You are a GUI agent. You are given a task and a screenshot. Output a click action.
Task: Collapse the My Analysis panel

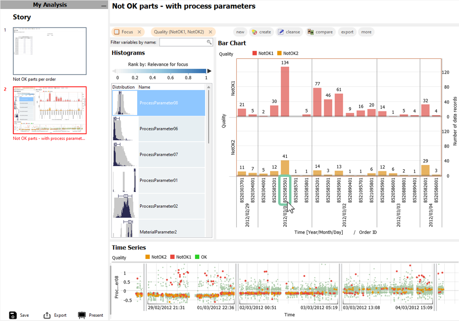(104, 5)
